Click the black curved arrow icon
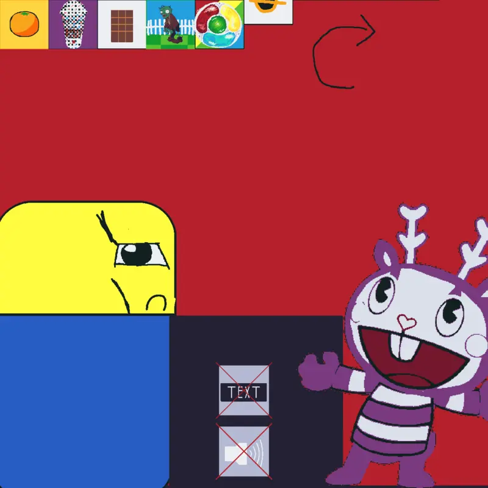 pos(344,52)
